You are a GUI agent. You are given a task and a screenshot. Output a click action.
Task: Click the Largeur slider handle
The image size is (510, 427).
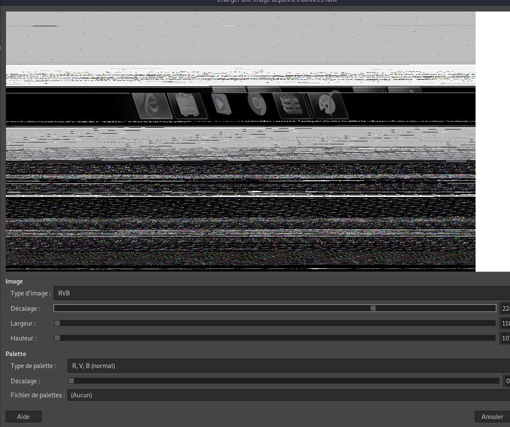coord(57,323)
